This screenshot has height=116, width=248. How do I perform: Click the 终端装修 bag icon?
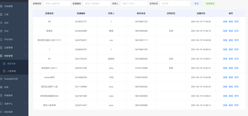[x=1, y=95]
